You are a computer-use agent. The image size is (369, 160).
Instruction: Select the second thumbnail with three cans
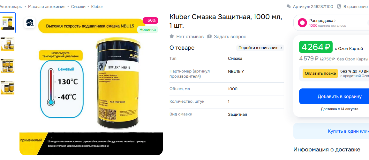8,44
